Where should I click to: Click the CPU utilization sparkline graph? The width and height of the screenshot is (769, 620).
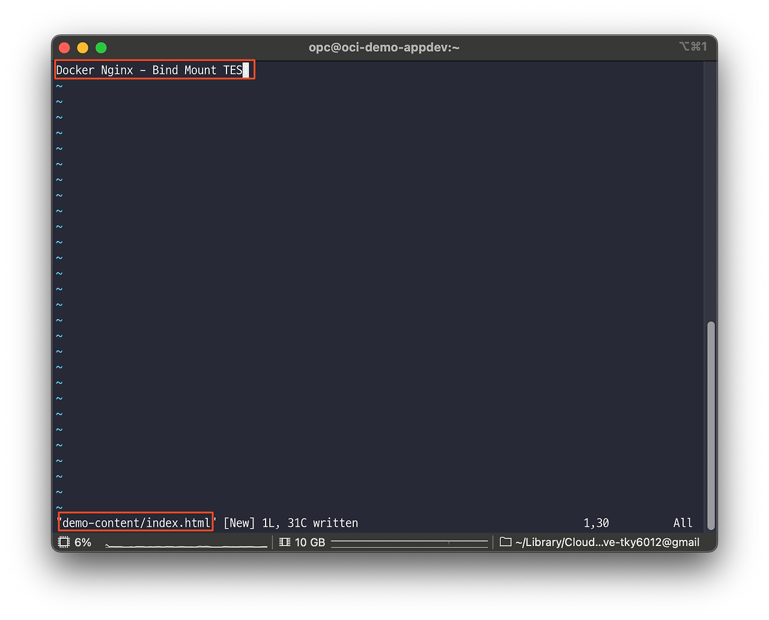[186, 544]
